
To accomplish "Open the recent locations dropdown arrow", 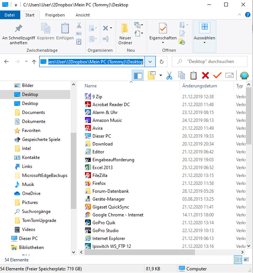I will (26, 61).
